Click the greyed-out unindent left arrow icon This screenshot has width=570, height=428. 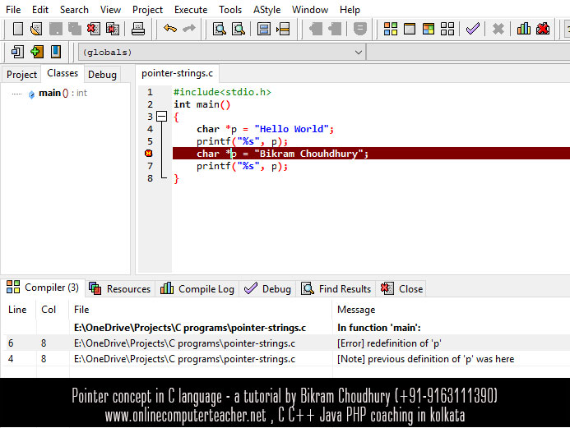[x=316, y=29]
